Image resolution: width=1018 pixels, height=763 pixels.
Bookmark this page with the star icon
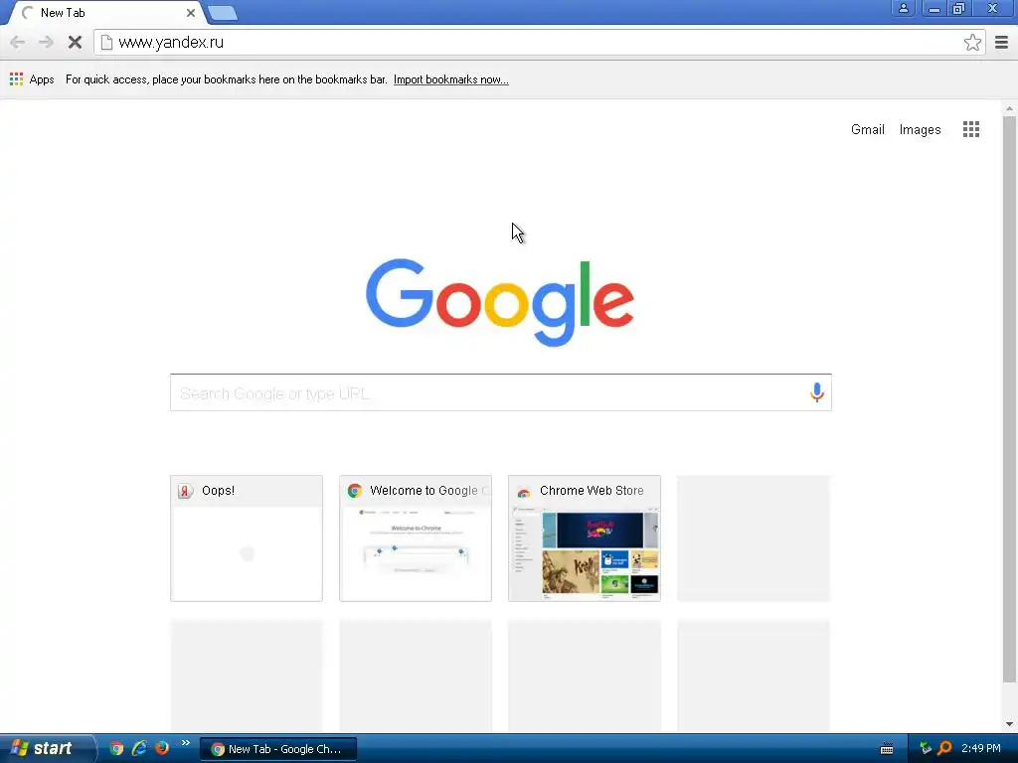point(972,43)
